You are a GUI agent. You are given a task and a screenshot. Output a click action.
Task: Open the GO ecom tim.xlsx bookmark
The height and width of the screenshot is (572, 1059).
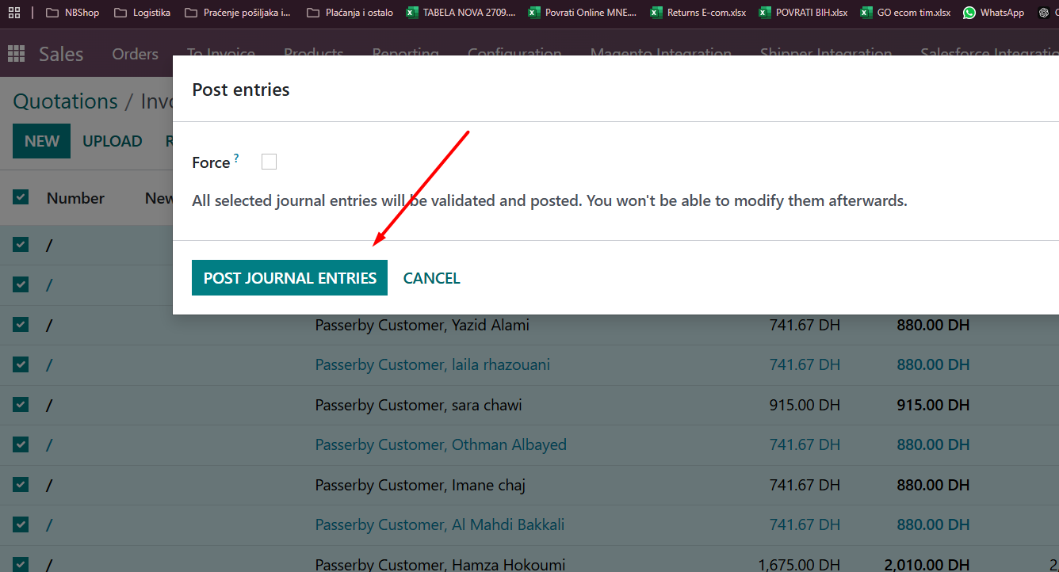(905, 13)
